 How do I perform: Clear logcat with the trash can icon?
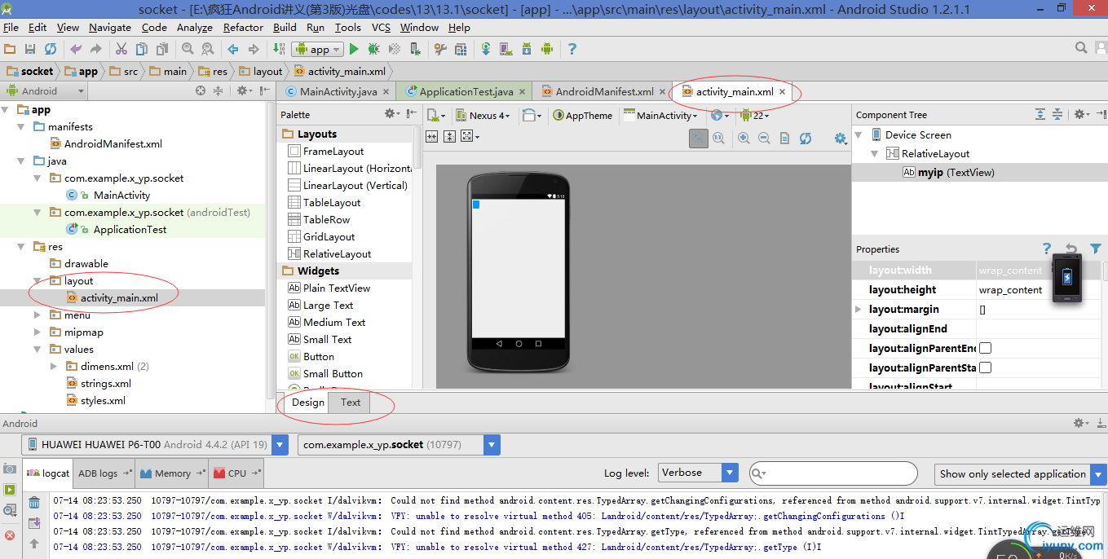coord(34,503)
